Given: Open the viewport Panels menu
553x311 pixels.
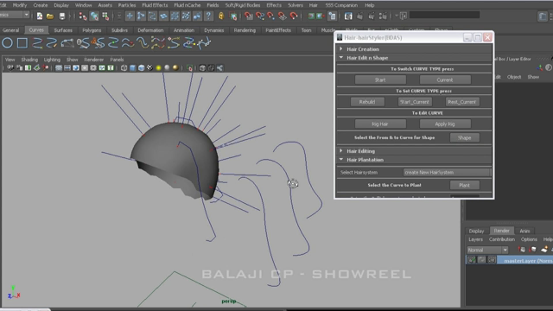Looking at the screenshot, I should 117,60.
